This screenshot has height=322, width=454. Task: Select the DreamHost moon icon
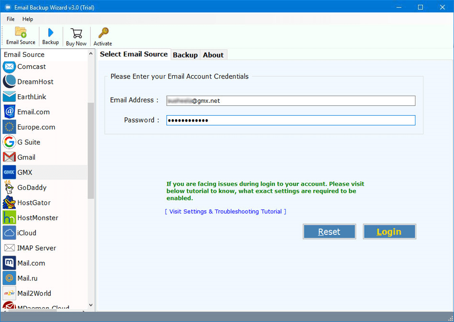(9, 82)
